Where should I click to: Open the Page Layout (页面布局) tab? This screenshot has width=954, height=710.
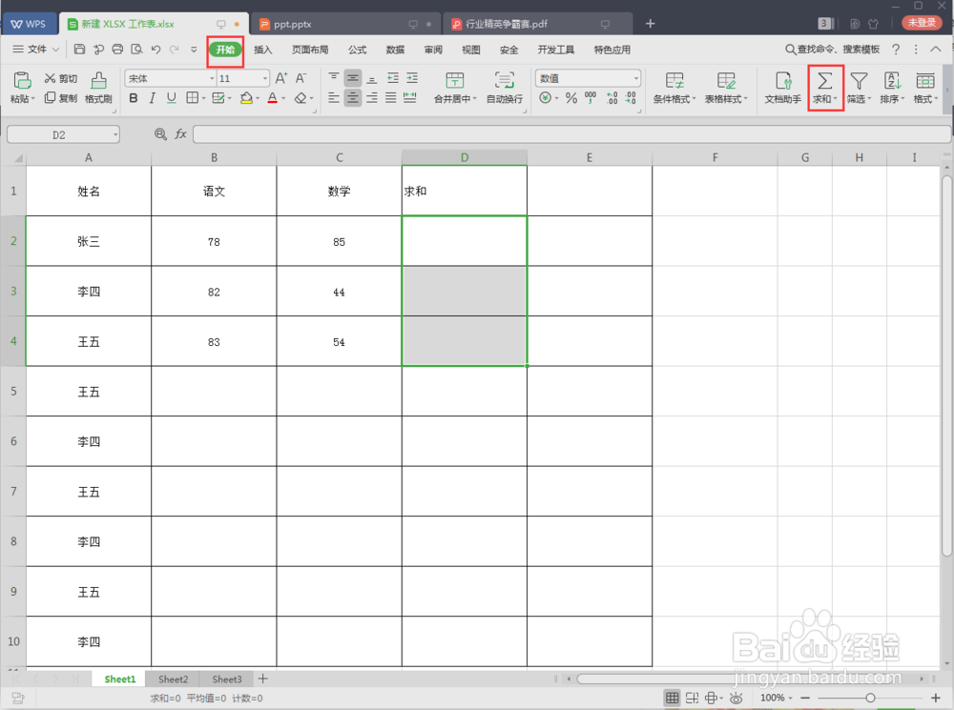(x=310, y=50)
